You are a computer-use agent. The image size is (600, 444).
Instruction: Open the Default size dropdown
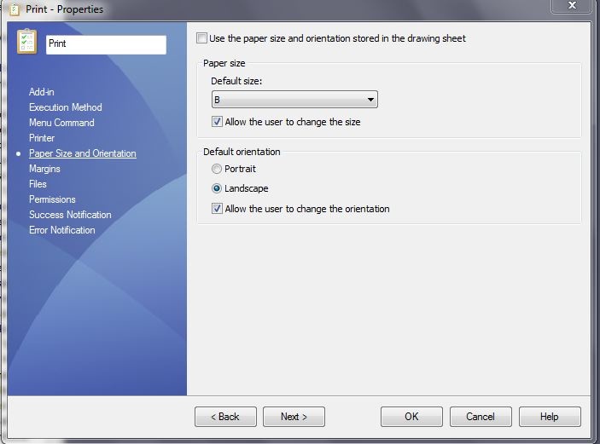[x=294, y=100]
